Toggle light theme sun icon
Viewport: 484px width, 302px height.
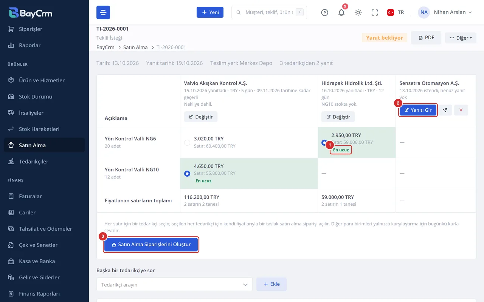358,12
